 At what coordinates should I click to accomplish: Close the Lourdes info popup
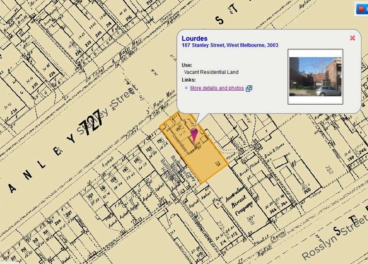click(x=353, y=38)
